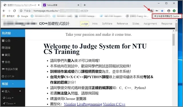183x107 pixels.
Task: Bookmark this page with the star icon
Action: [162, 11]
